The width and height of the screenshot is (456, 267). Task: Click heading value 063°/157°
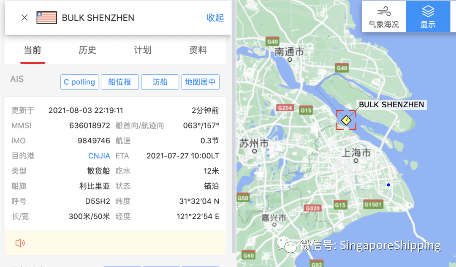click(201, 125)
